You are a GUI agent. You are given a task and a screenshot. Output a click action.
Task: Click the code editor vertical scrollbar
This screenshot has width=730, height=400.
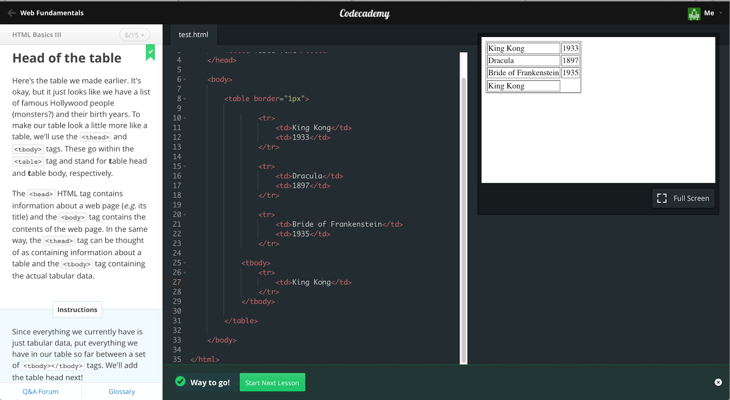(464, 219)
